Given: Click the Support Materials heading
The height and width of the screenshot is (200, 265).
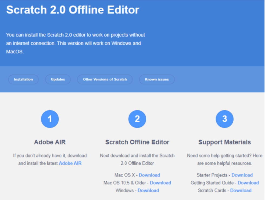Looking at the screenshot, I should tap(224, 142).
